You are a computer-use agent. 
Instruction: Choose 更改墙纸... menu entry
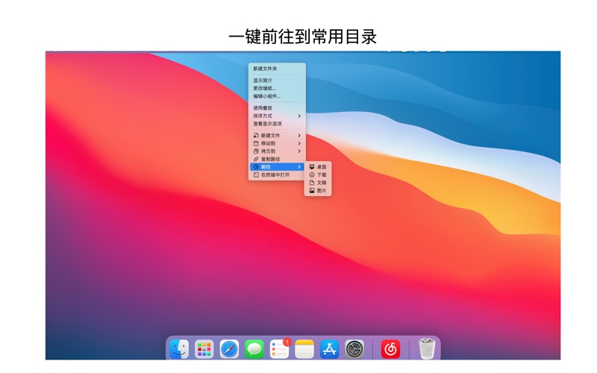(x=277, y=88)
